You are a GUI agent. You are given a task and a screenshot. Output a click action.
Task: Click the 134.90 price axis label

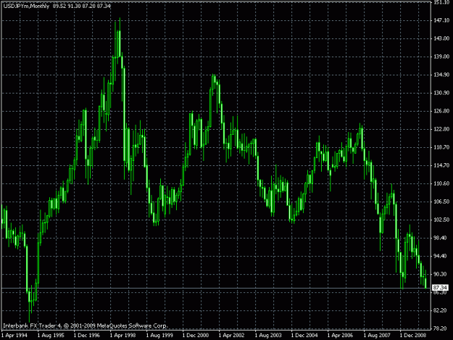(x=441, y=75)
